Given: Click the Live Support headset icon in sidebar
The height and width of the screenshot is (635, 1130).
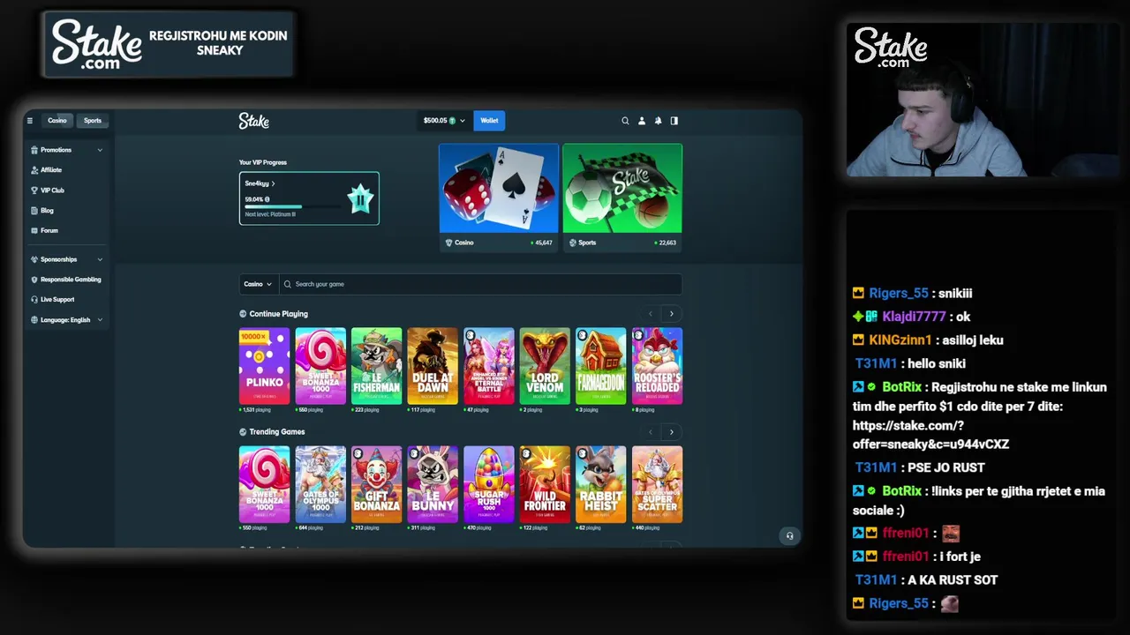Looking at the screenshot, I should (34, 300).
